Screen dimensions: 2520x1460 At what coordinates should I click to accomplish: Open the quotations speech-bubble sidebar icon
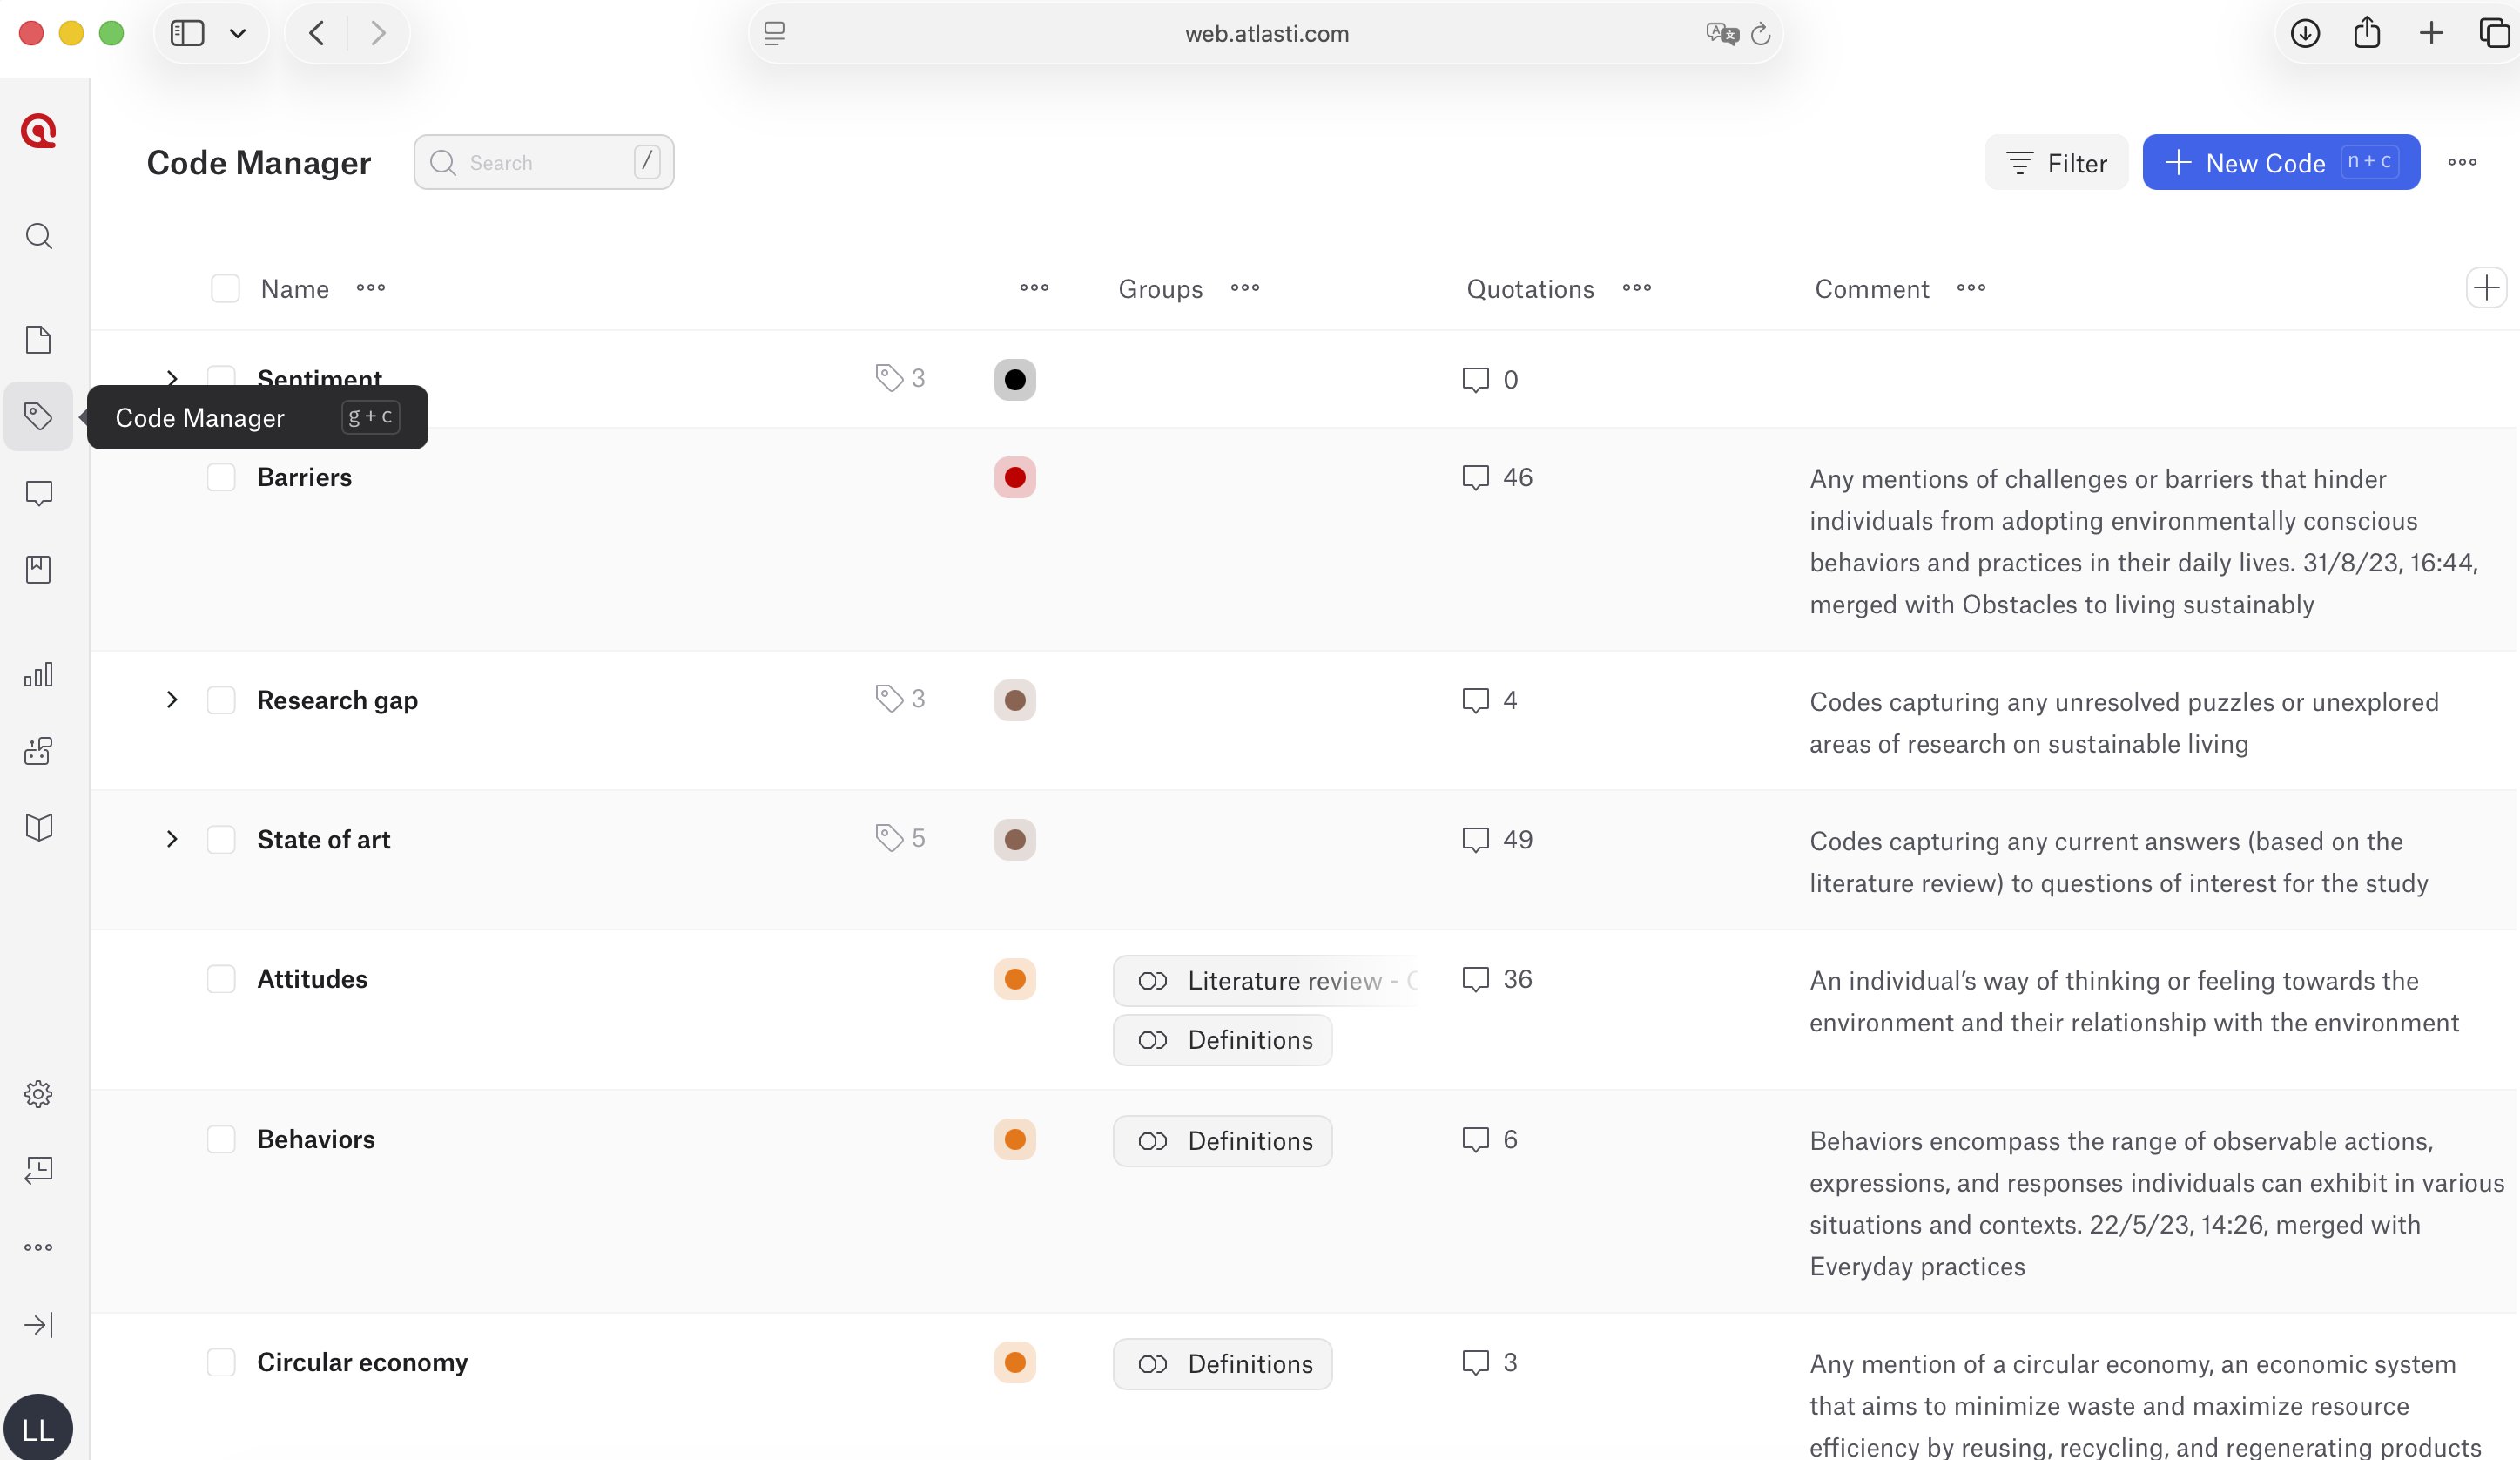[38, 492]
